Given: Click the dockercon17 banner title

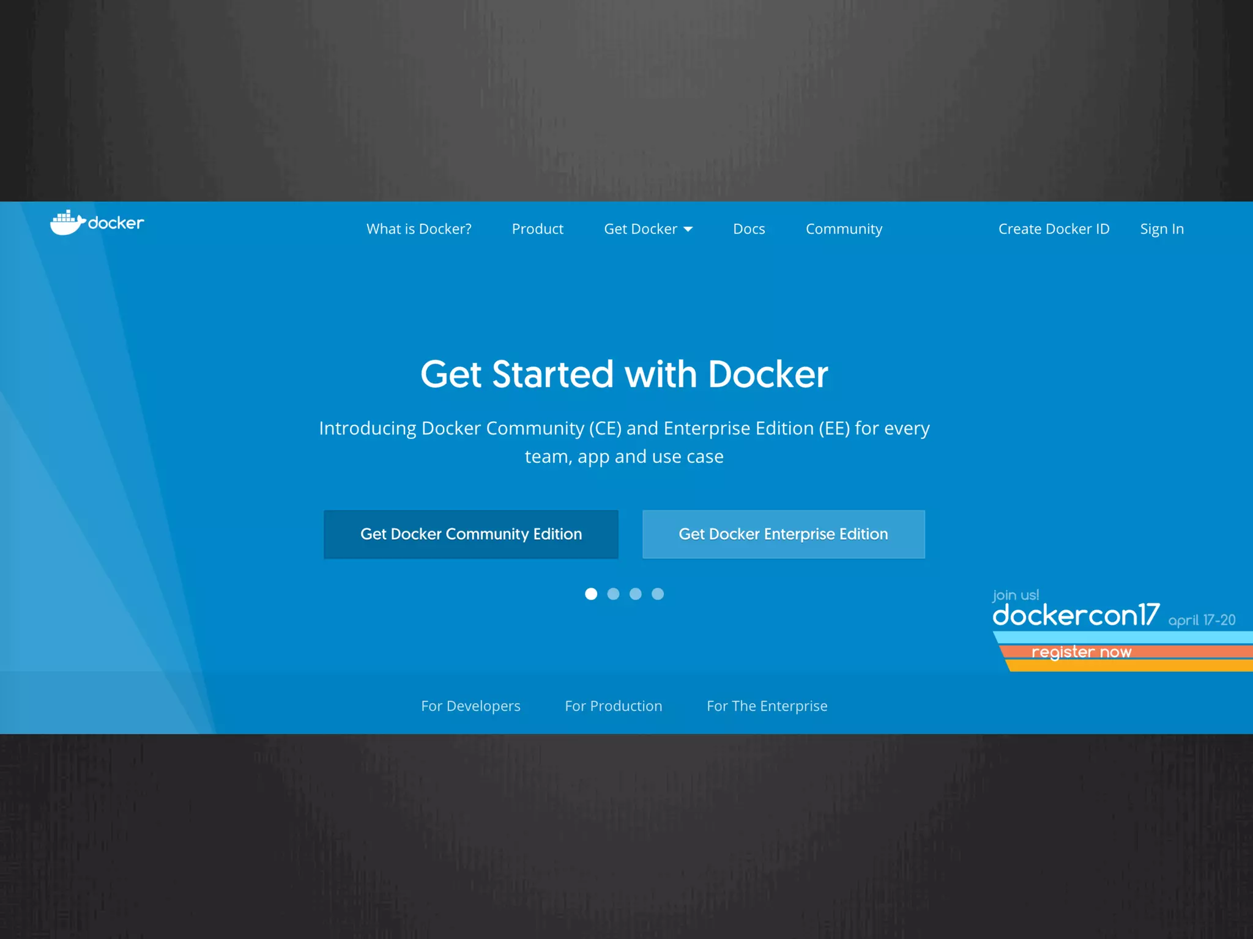Looking at the screenshot, I should click(x=1076, y=615).
